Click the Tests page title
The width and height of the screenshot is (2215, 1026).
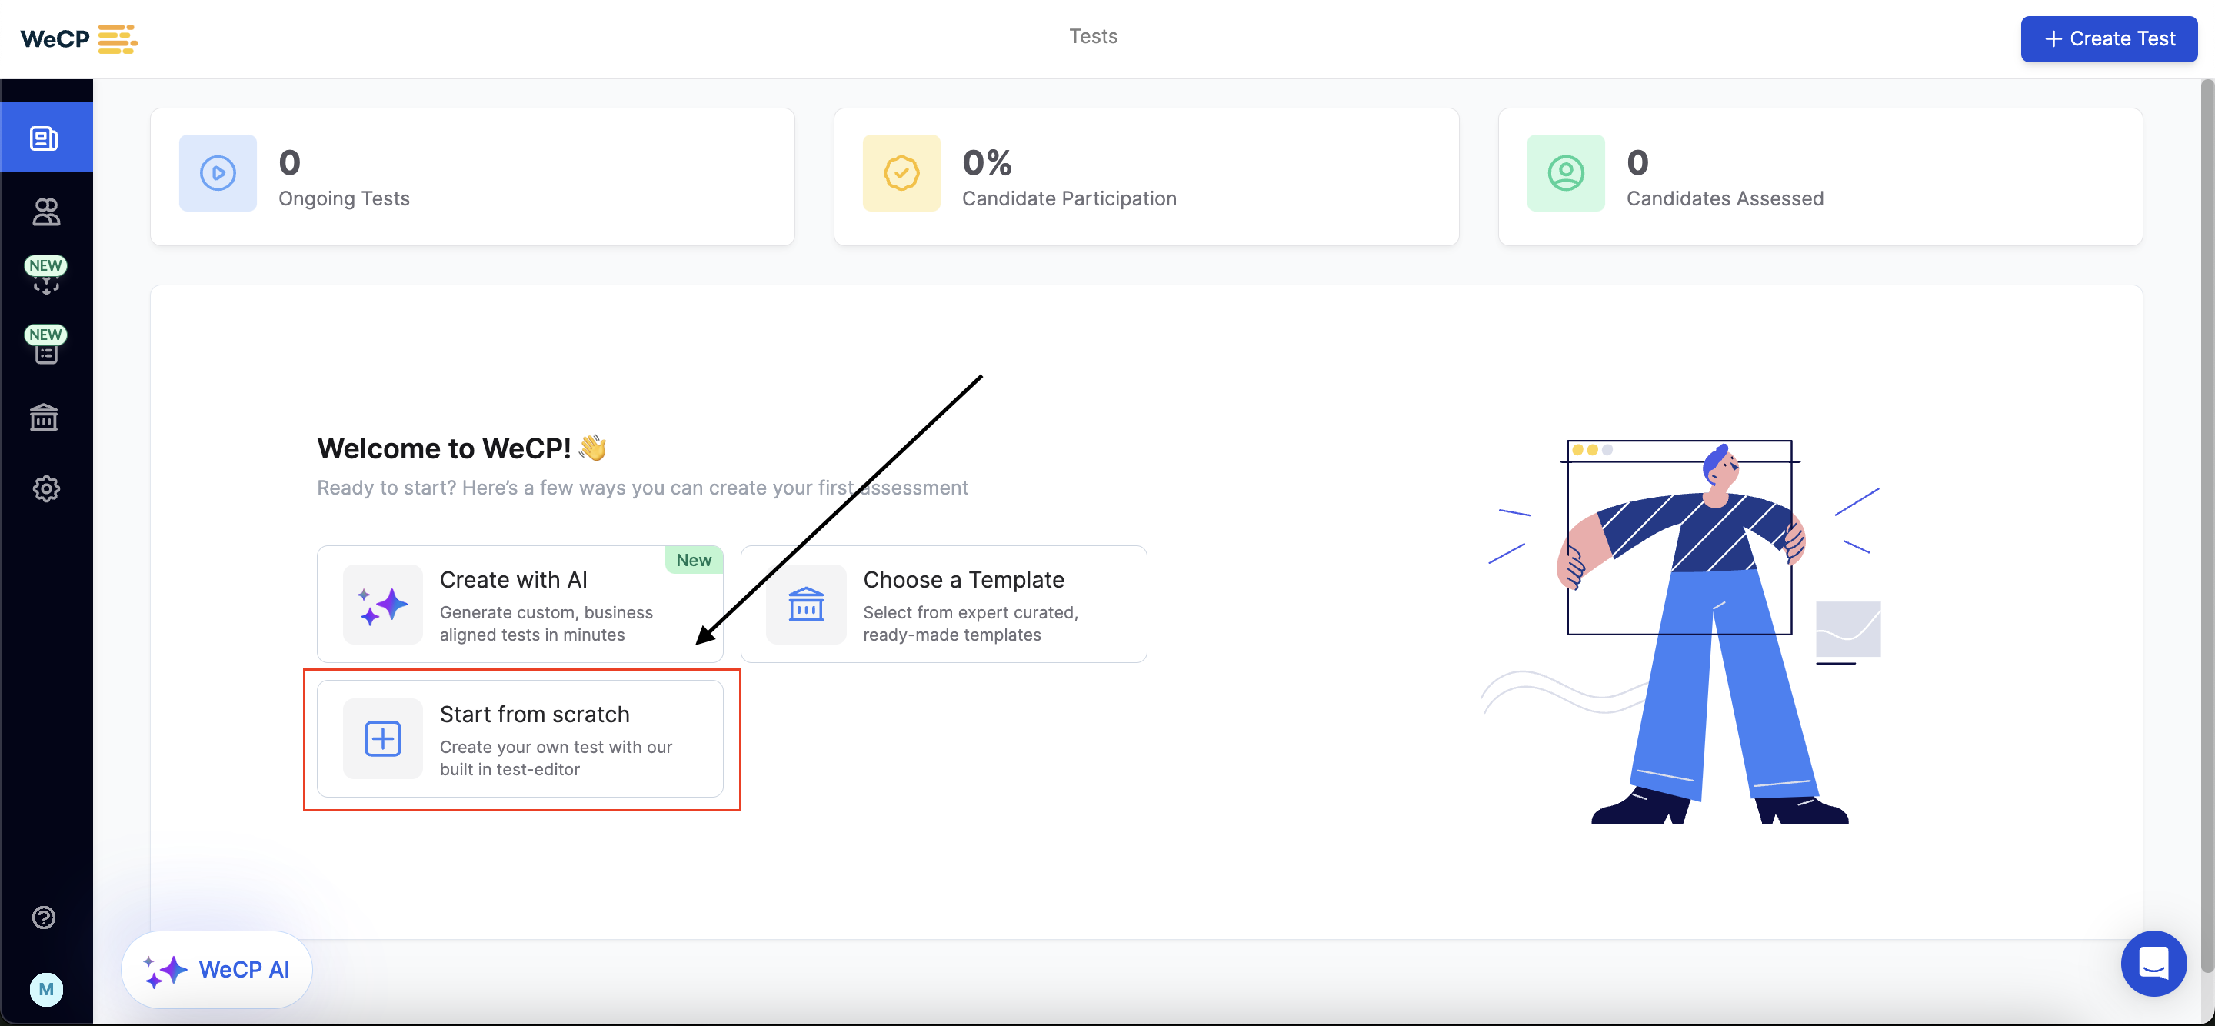click(1093, 36)
